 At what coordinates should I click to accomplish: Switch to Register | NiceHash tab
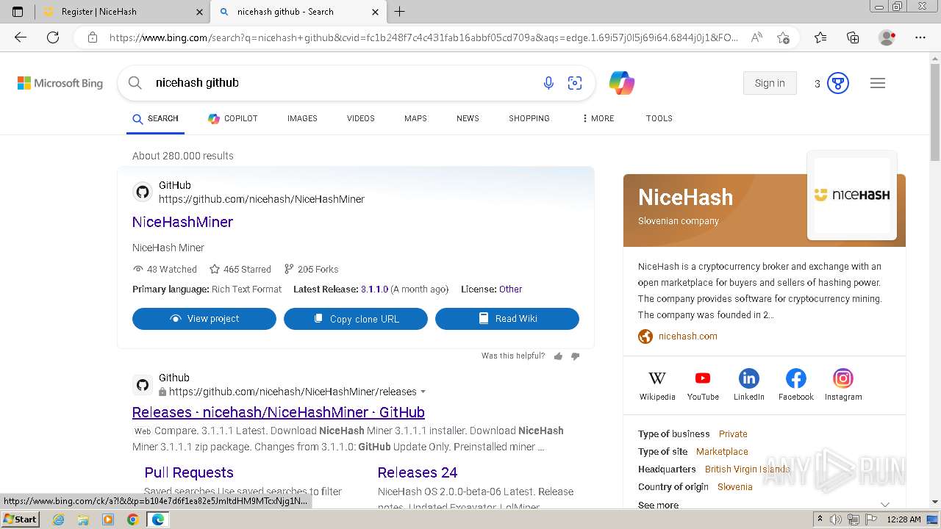pyautogui.click(x=123, y=12)
